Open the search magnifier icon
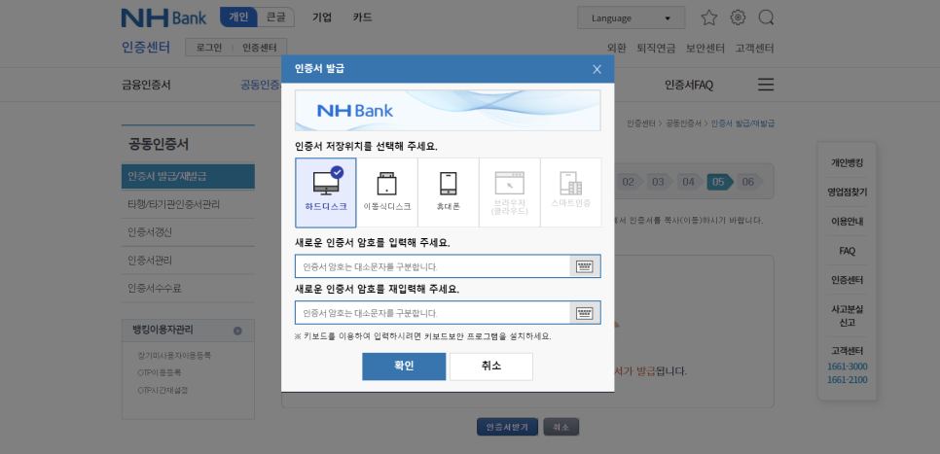 (766, 17)
